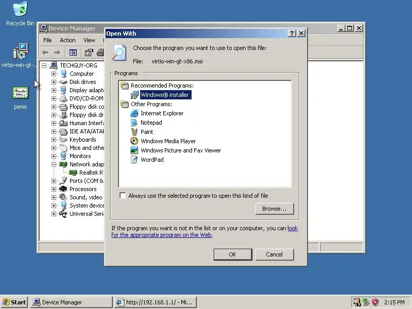Select the virtio-win-gt installer desktop icon
Screen dimensions: 412x309
pyautogui.click(x=21, y=51)
